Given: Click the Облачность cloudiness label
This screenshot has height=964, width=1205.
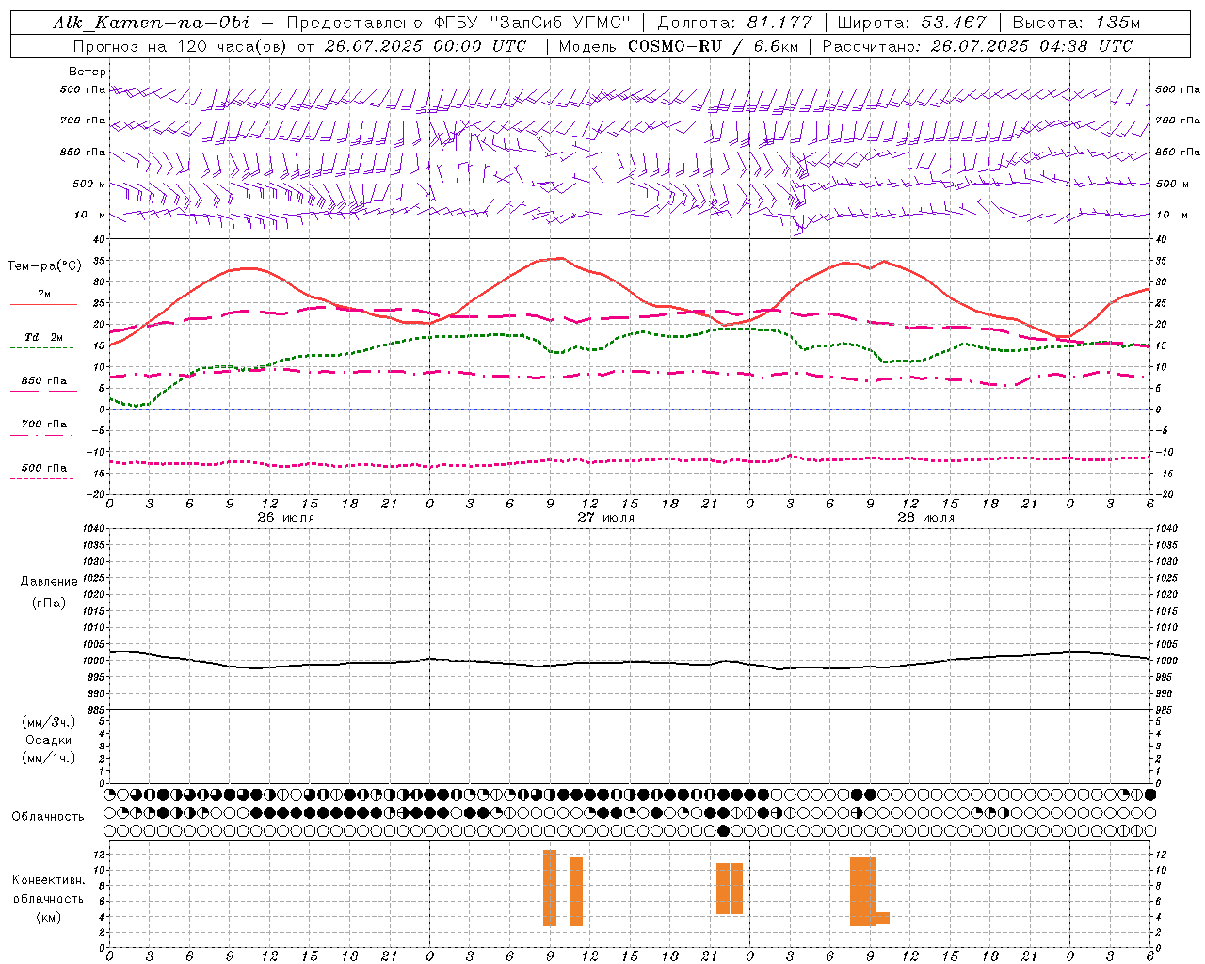Looking at the screenshot, I should coord(48,817).
